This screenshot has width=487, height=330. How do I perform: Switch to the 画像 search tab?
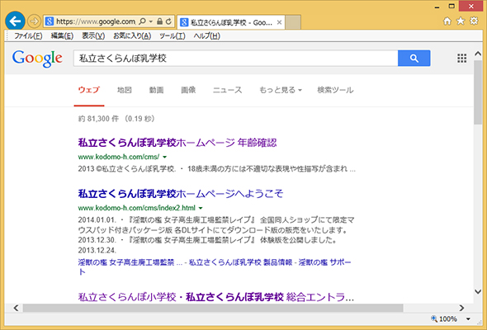pyautogui.click(x=188, y=90)
